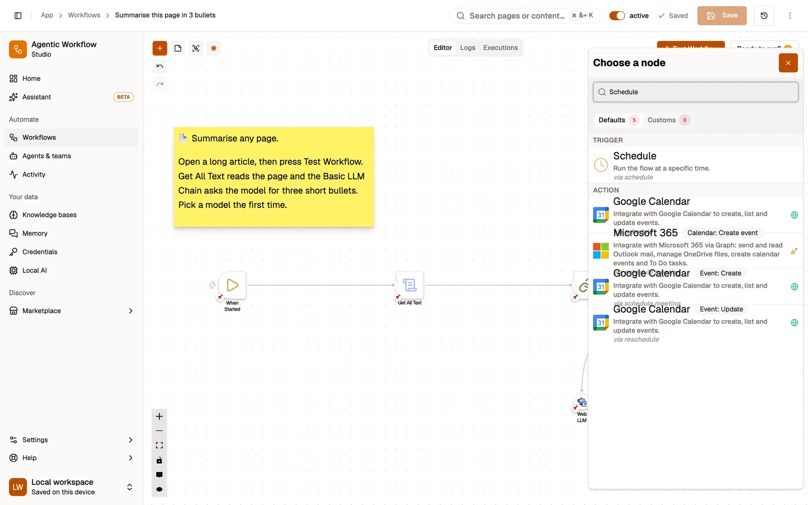
Task: Open the Activity page
Action: click(x=72, y=175)
